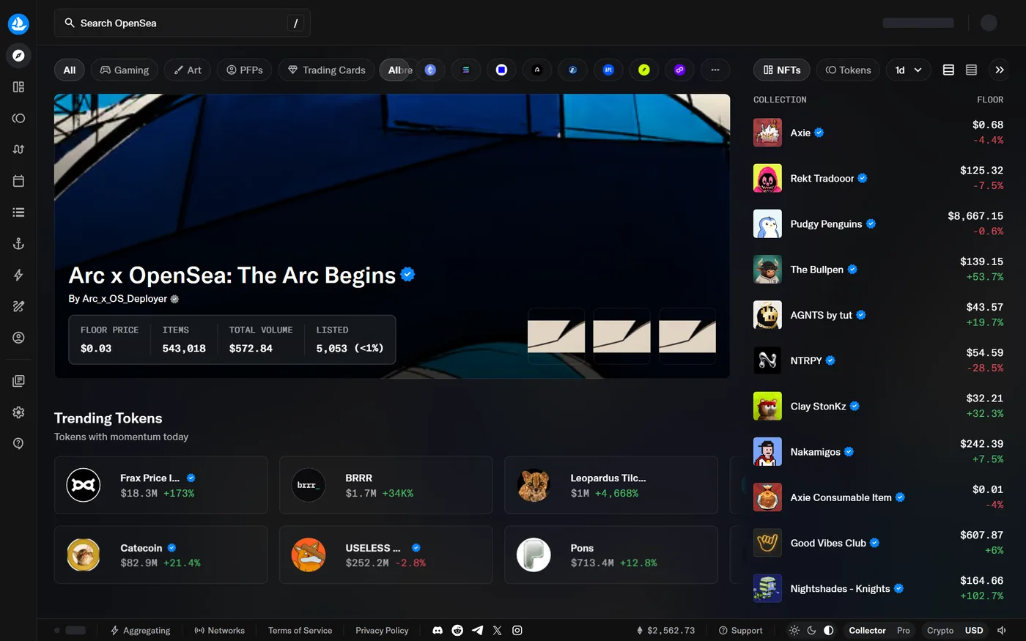Filter by Base chain blue square icon
This screenshot has height=641, width=1026.
coord(501,70)
